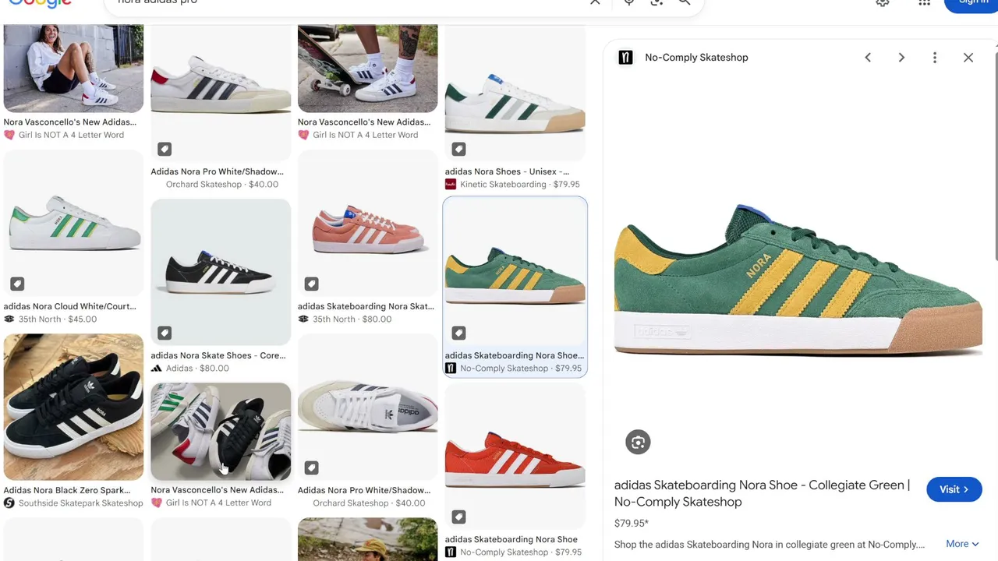Viewport: 998px width, 561px height.
Task: Click the No-Comply Skateshop logo icon
Action: [625, 58]
